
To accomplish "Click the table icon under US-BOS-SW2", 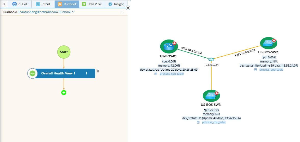I will click(x=255, y=70).
